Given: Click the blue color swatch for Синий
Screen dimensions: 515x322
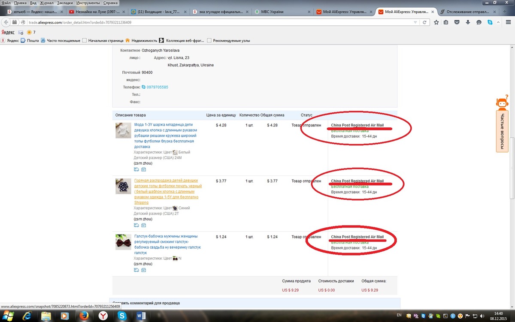Looking at the screenshot, I should coord(175,208).
